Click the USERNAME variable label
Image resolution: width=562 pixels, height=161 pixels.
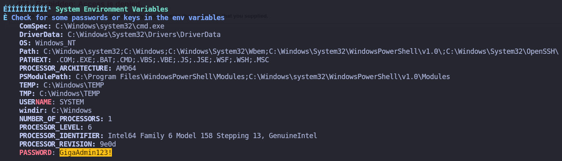[x=35, y=102]
